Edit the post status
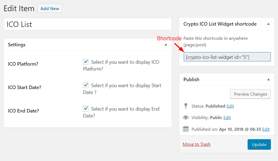 [x=230, y=106]
